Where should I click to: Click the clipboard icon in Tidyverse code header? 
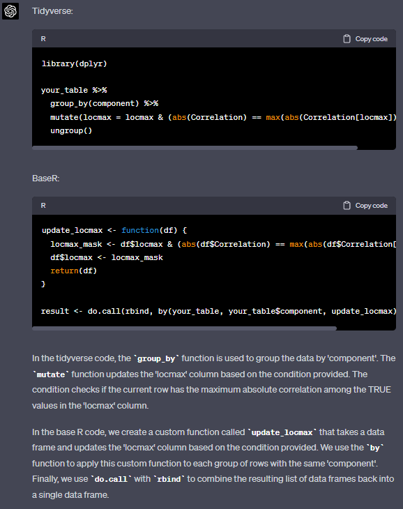click(x=347, y=39)
